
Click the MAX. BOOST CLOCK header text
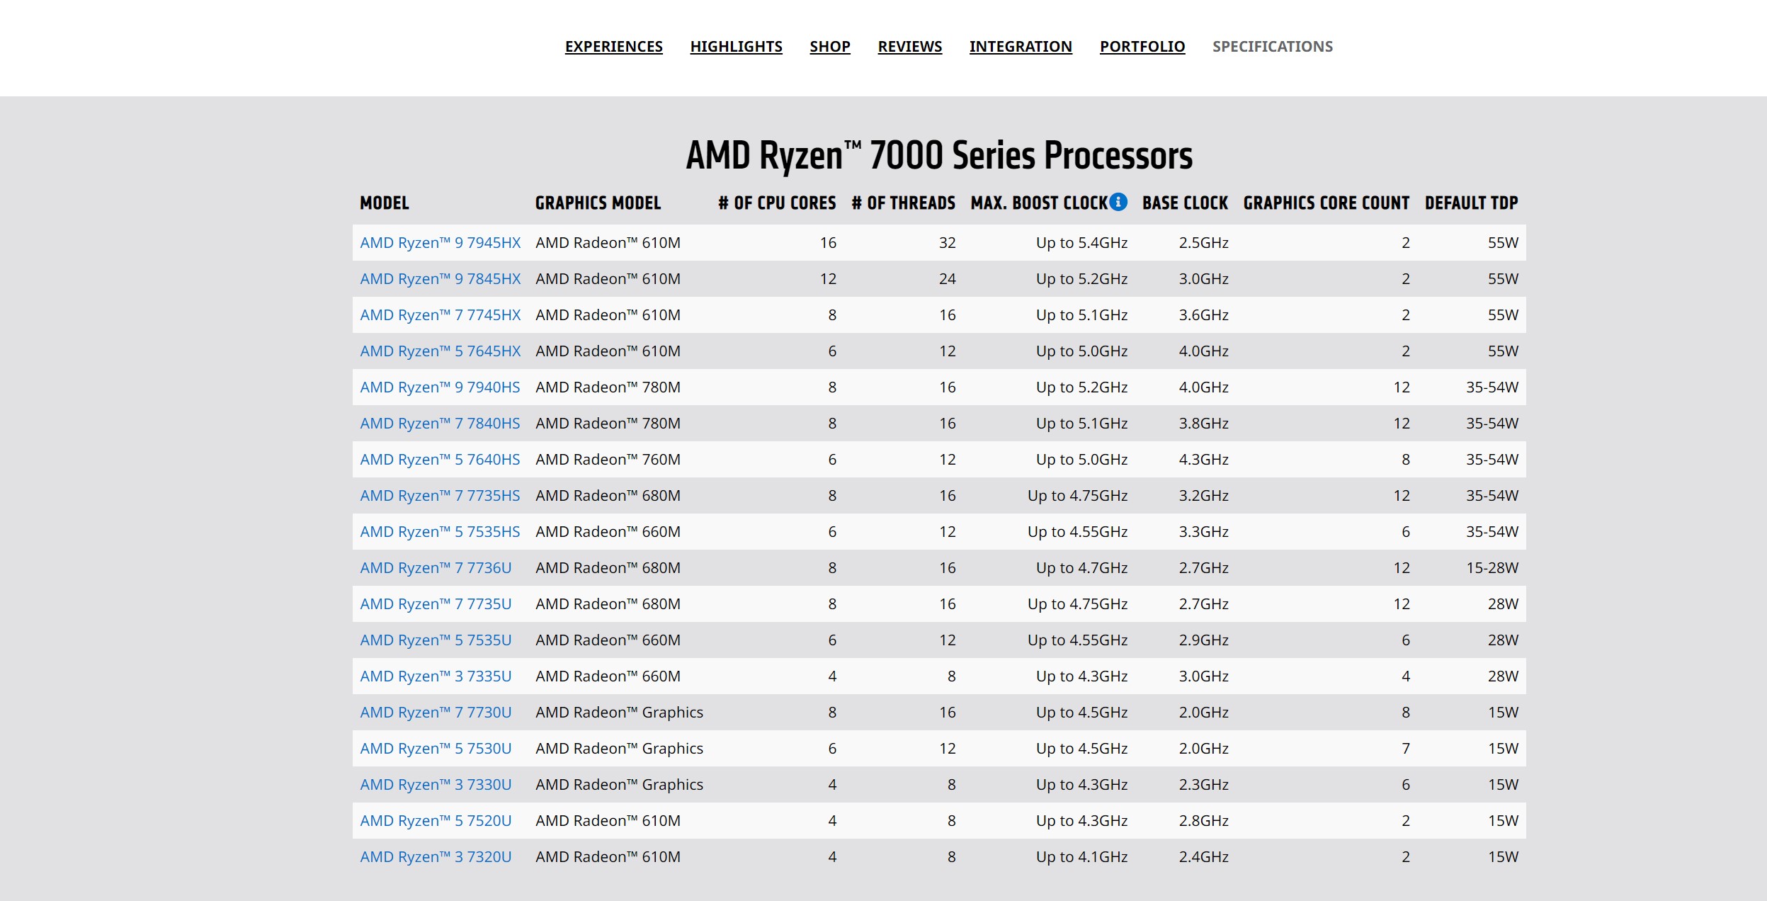1039,203
